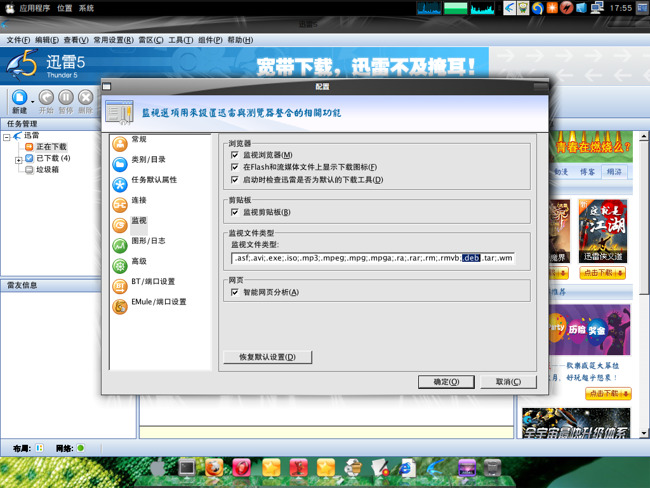Open the Opera icon in dock
650x488 pixels.
tap(241, 468)
